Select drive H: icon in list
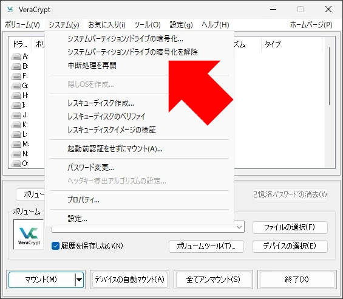 [x=16, y=95]
